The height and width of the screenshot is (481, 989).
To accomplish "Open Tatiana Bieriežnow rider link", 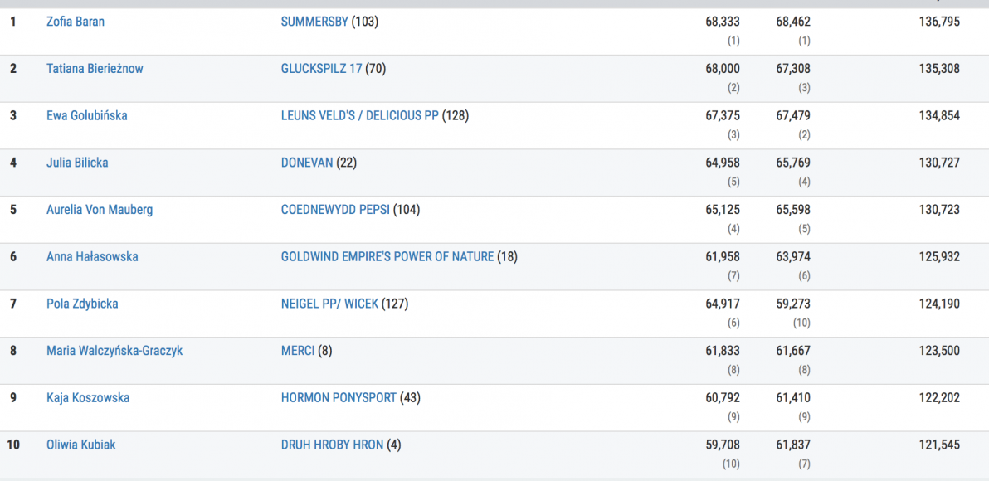I will tap(95, 69).
